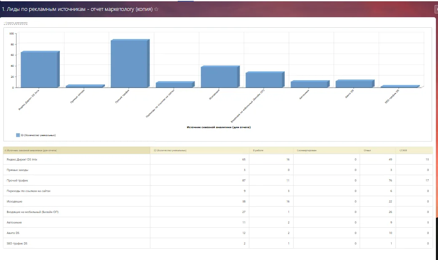Screen dimensions: 438x260
Task: Hide the chart via 'Скрыть диаграмму' link
Action: click(16, 23)
